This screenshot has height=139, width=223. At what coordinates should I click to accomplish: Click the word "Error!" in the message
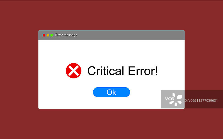143,71
